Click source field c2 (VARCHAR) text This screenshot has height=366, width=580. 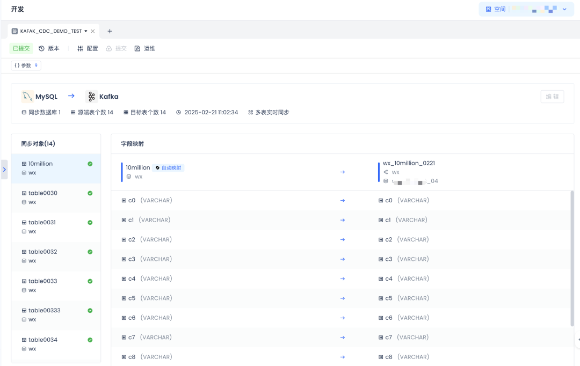click(150, 239)
